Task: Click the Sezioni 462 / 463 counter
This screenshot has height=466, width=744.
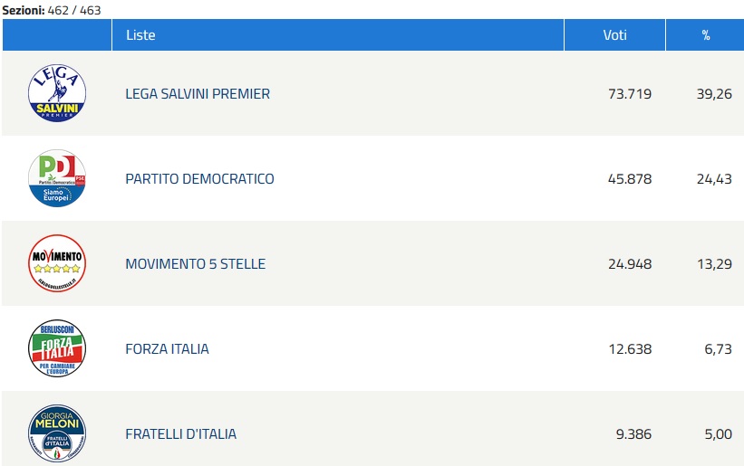Action: pos(52,10)
